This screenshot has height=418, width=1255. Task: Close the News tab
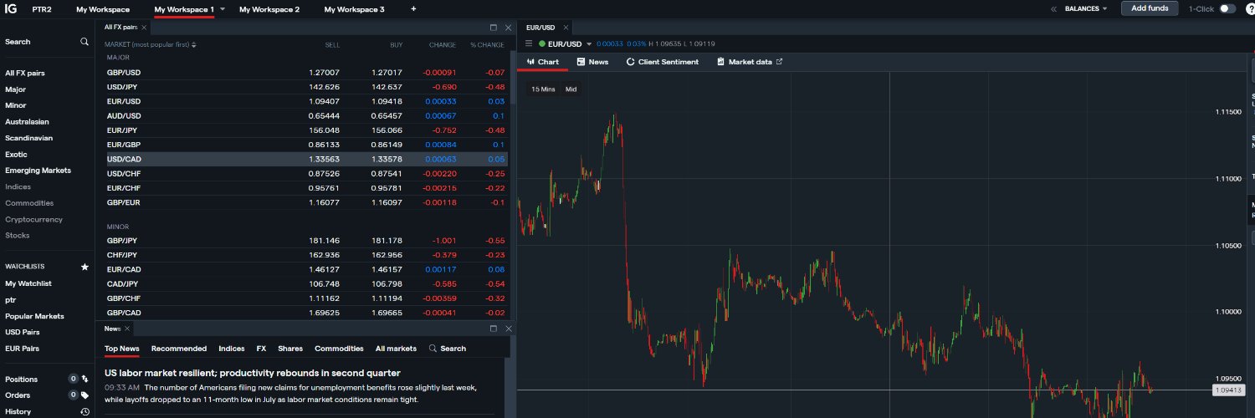128,329
